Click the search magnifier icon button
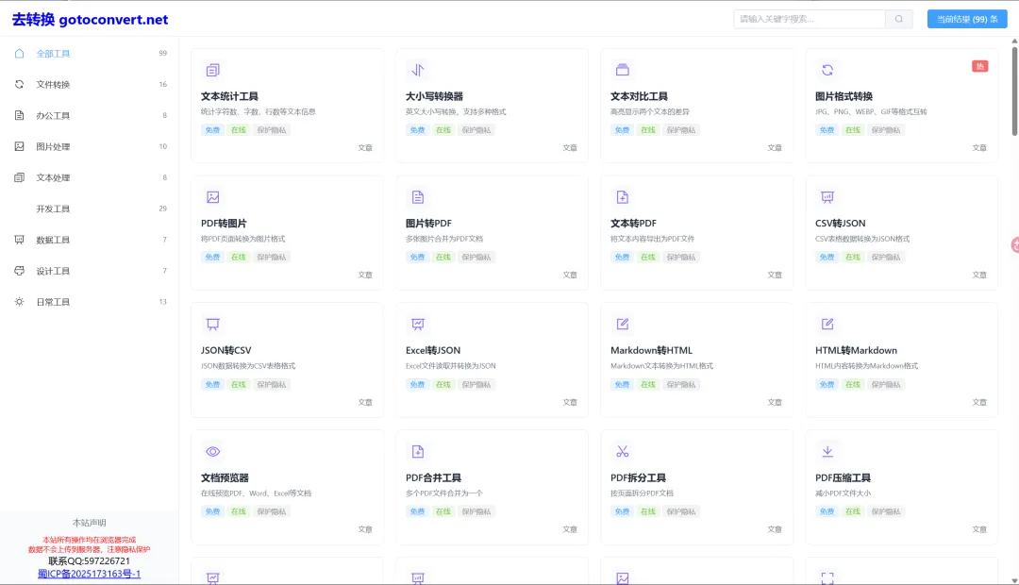The image size is (1019, 585). tap(899, 19)
